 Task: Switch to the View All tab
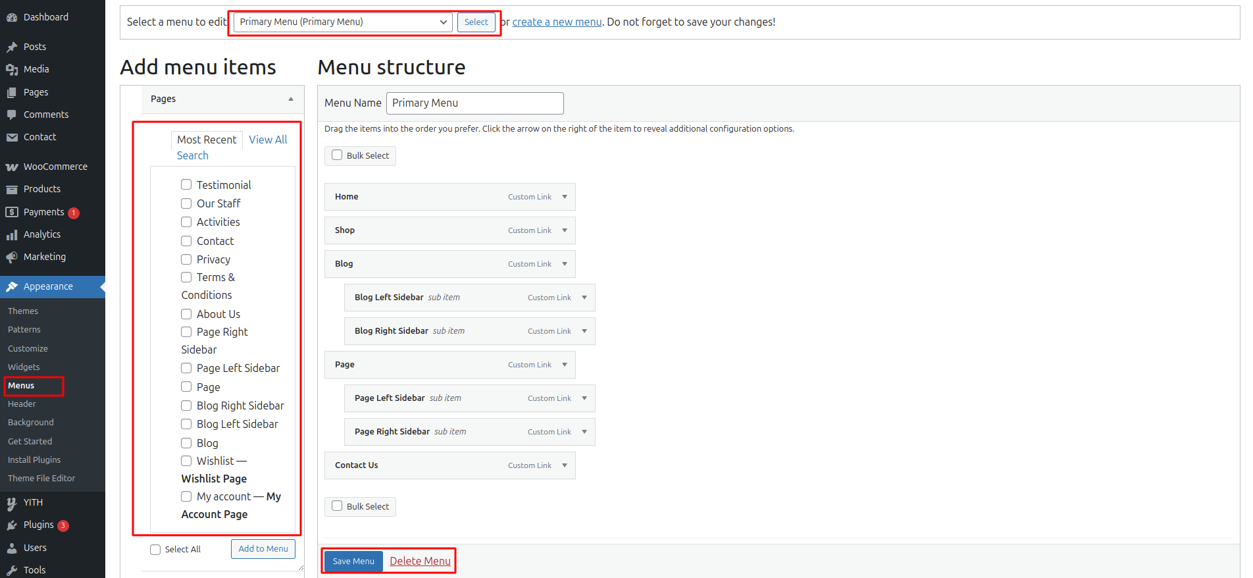(x=268, y=140)
